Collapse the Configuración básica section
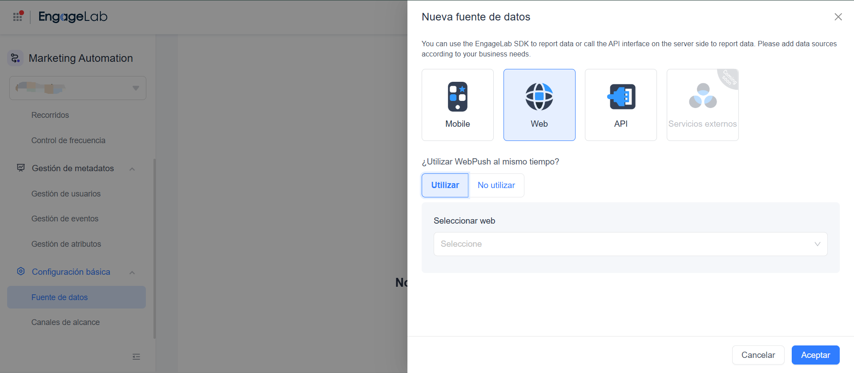 (x=132, y=273)
